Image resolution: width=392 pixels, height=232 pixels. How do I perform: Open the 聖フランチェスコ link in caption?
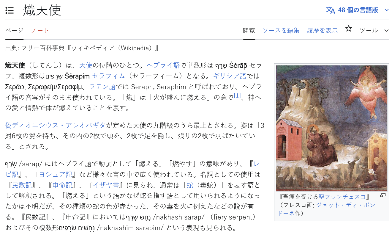coord(342,197)
